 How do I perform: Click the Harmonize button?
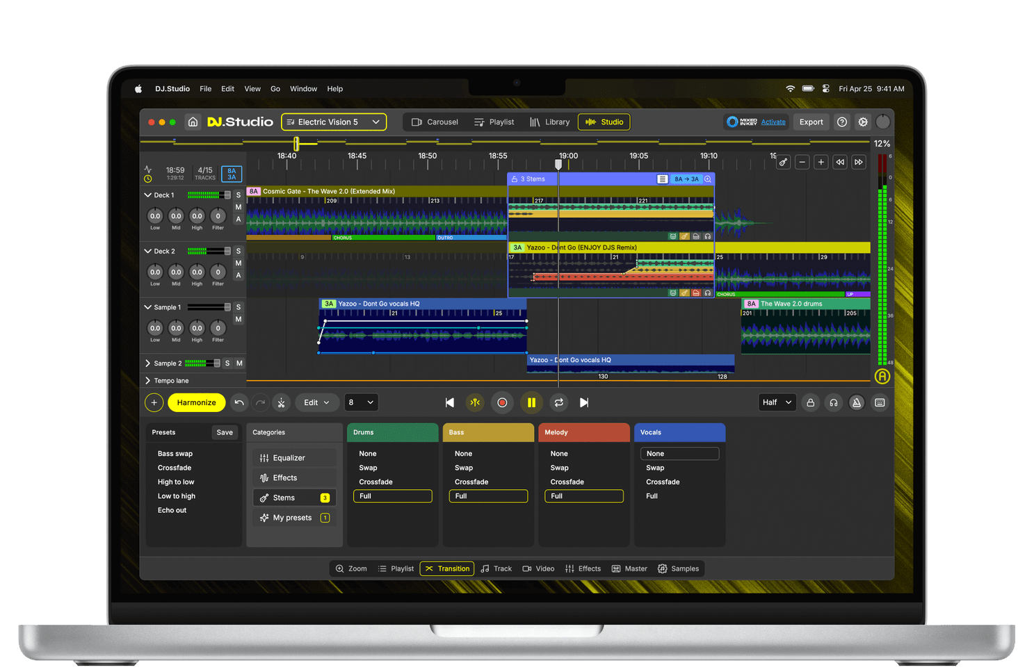point(196,402)
